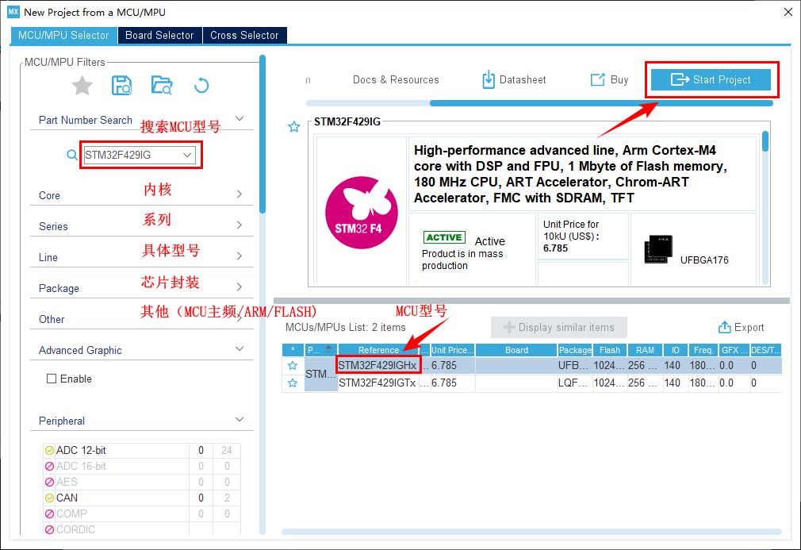Star the STM32F429IGTx row as favorite

click(x=293, y=383)
